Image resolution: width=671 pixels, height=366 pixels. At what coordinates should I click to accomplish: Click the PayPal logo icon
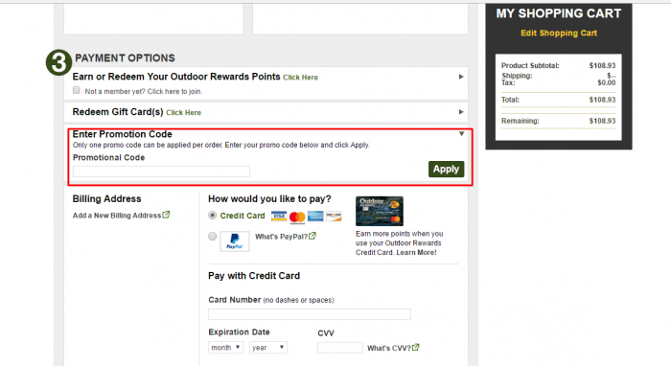235,241
